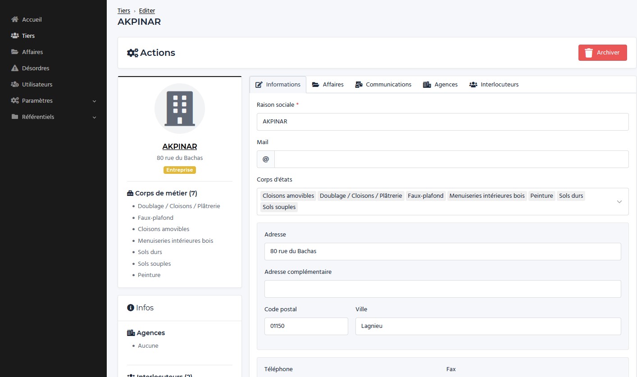Click the edit pencil icon on Informations tab
This screenshot has width=637, height=377.
(x=259, y=85)
